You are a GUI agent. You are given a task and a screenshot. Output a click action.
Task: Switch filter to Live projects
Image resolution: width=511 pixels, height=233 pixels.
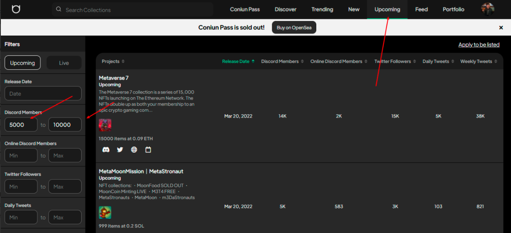64,63
